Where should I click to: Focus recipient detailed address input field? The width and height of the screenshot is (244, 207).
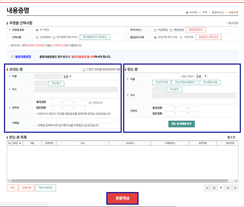click(x=194, y=101)
